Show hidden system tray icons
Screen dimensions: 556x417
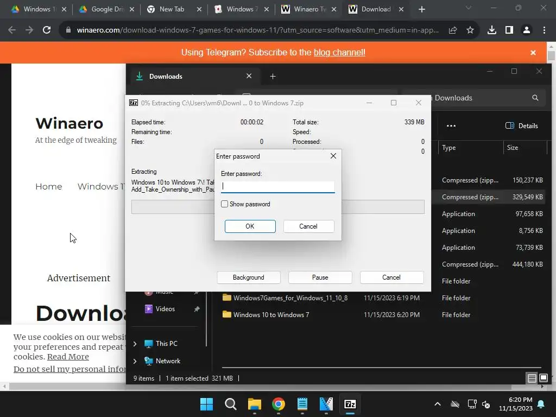click(438, 404)
